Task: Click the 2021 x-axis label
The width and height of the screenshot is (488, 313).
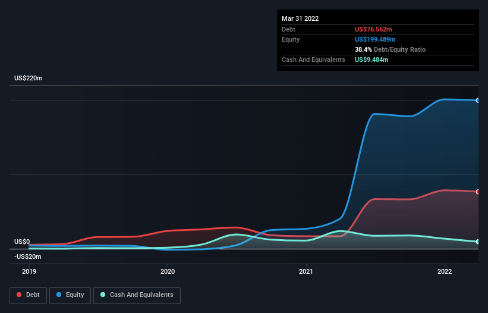Action: coord(306,271)
